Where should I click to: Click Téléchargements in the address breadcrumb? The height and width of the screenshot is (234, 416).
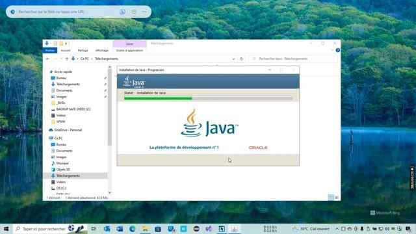(107, 58)
